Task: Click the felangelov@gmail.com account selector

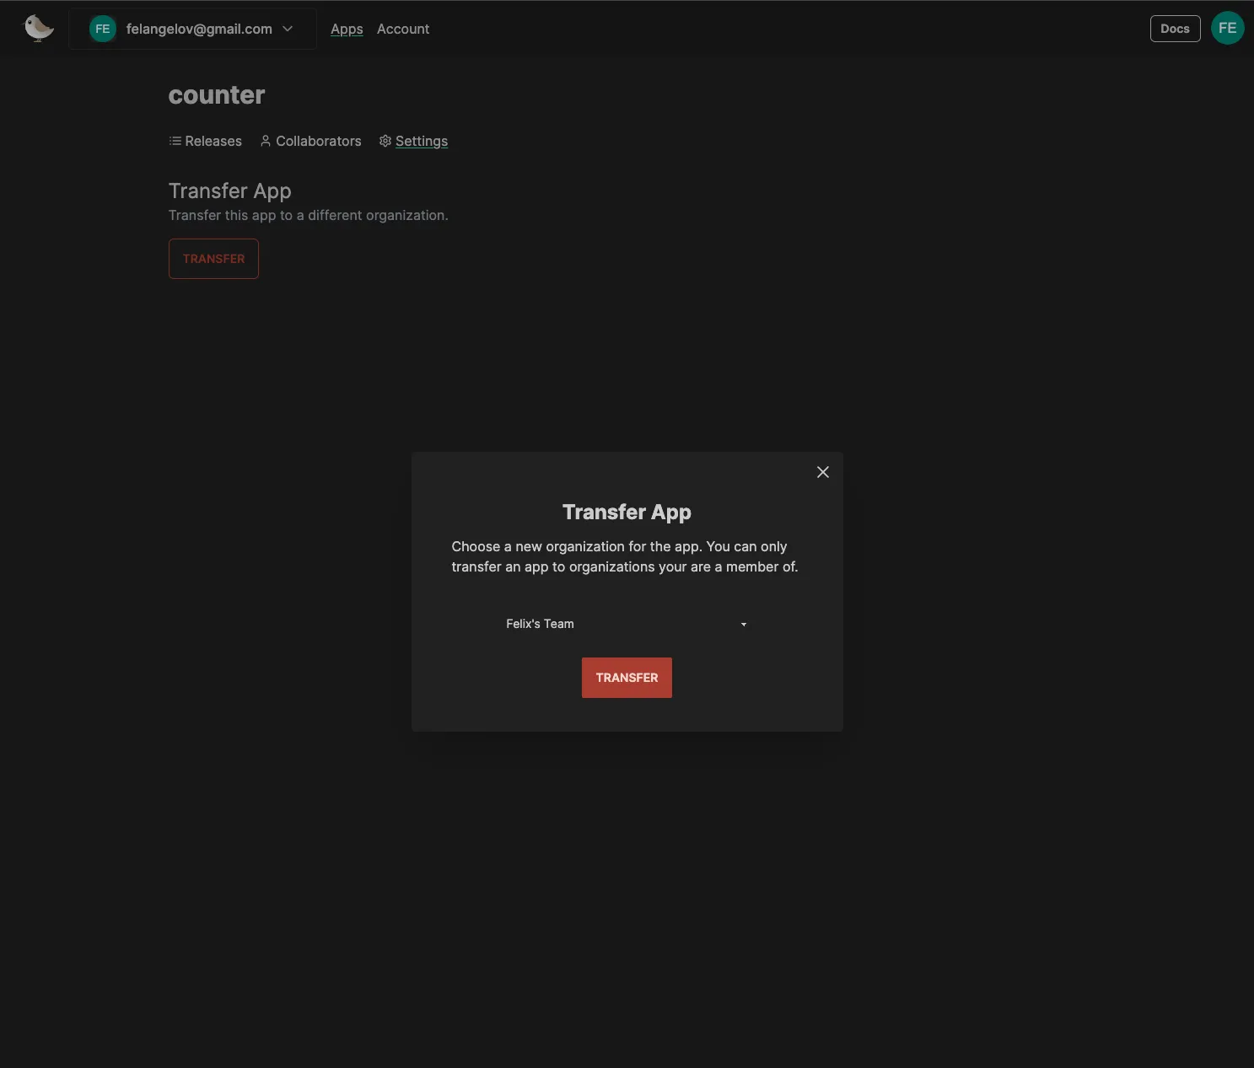Action: [199, 29]
